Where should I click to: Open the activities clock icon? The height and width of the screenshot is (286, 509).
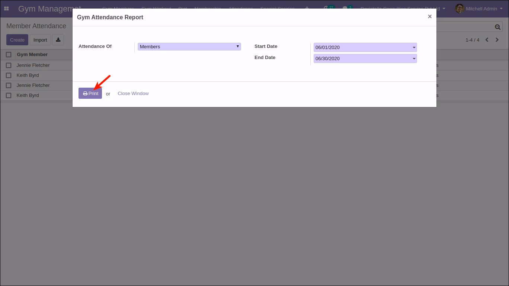pyautogui.click(x=326, y=9)
